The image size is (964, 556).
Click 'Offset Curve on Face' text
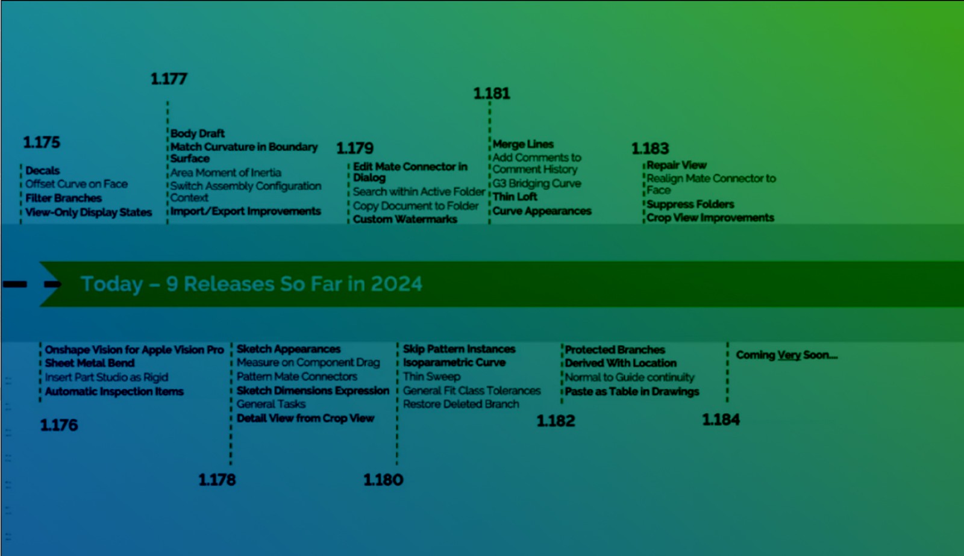pos(77,184)
